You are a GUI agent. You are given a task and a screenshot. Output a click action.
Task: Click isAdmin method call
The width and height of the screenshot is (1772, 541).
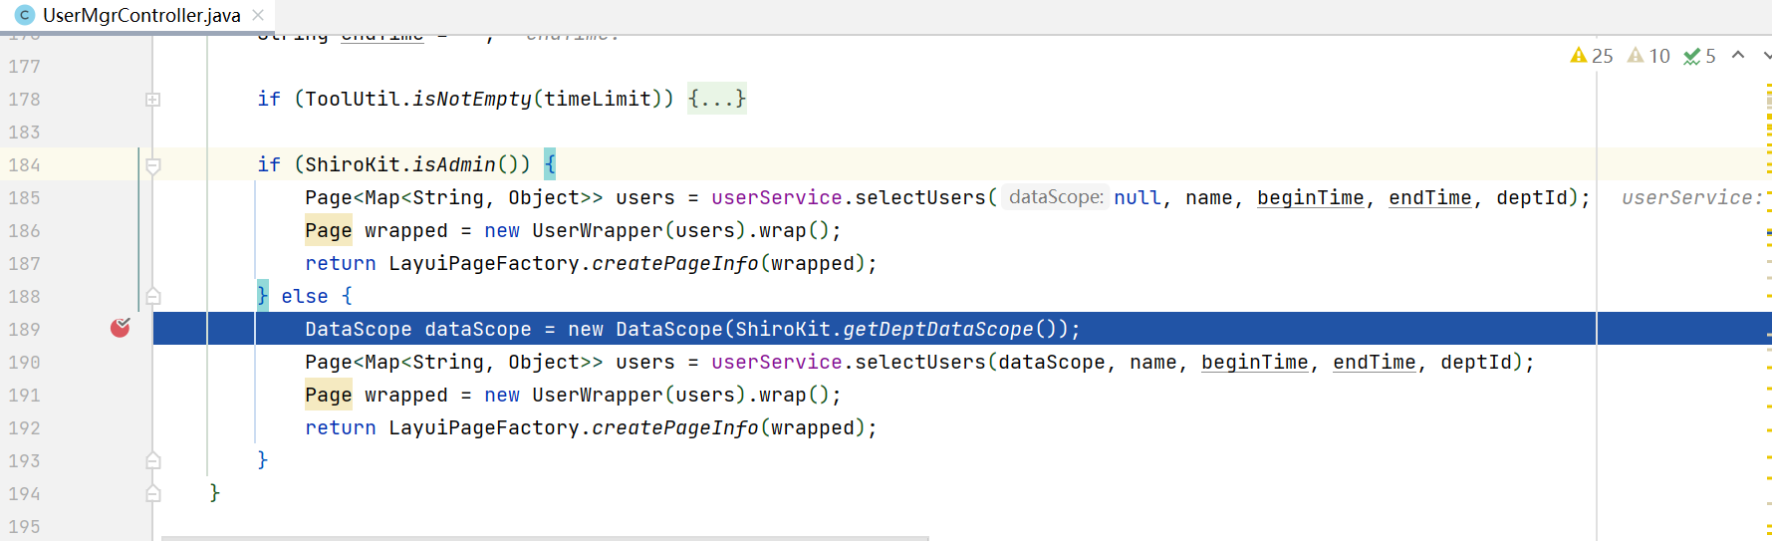(x=454, y=164)
